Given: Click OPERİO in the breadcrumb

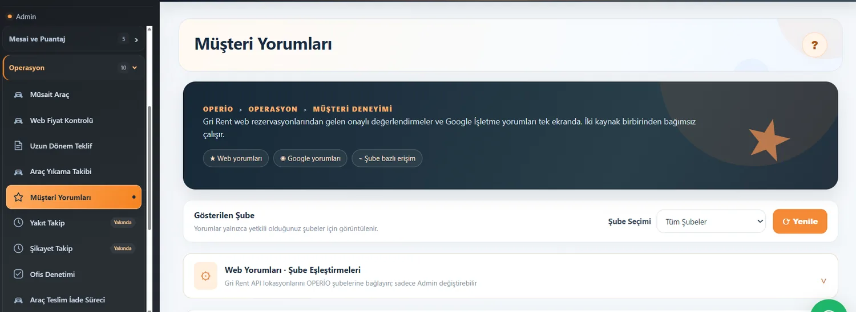Looking at the screenshot, I should (x=218, y=109).
